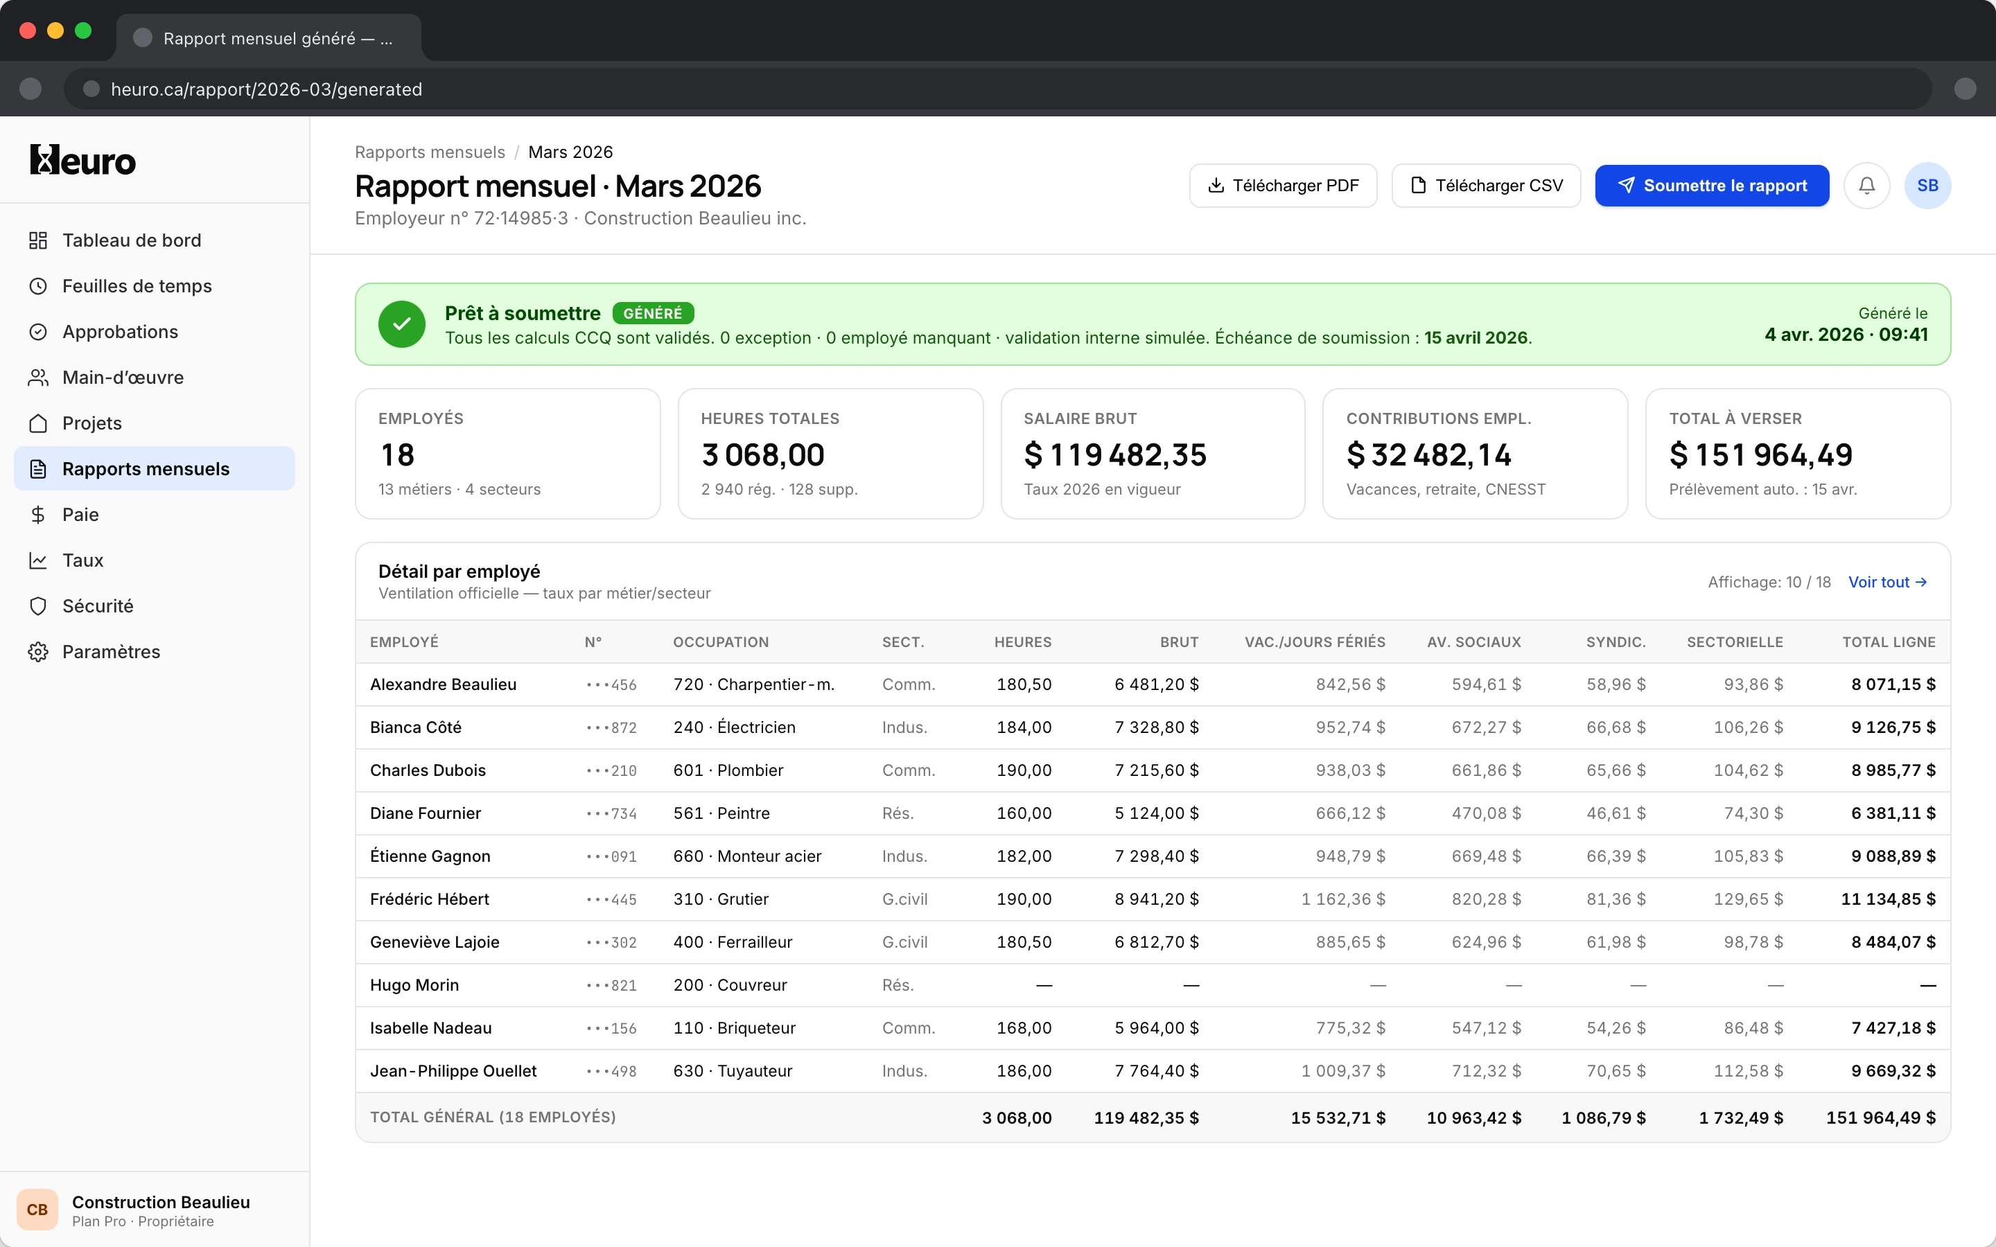Click Rapports mensuels breadcrumb link
Image resolution: width=1996 pixels, height=1247 pixels.
pyautogui.click(x=430, y=152)
